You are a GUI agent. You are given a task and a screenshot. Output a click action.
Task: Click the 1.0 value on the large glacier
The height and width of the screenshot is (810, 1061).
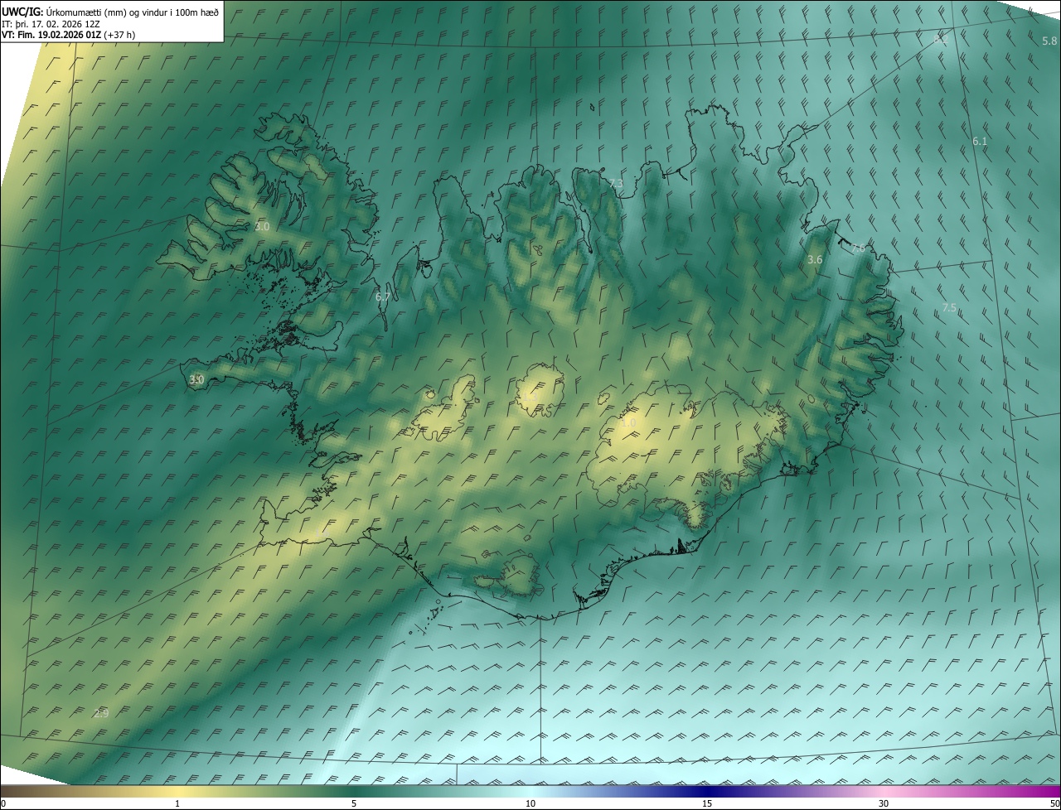(628, 422)
